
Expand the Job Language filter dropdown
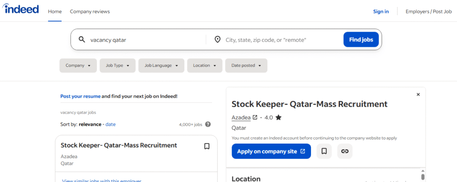click(161, 66)
